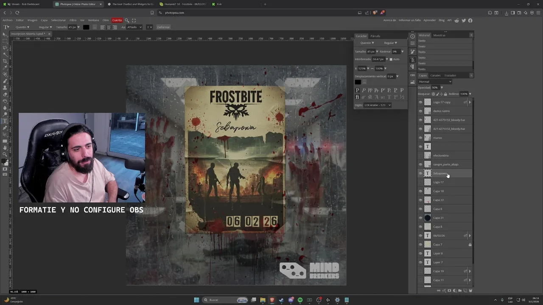Hide the sangre_parte_abajo layer
Screen dimensions: 543x305
tap(420, 164)
